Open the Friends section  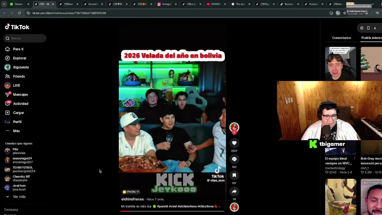(x=15, y=76)
